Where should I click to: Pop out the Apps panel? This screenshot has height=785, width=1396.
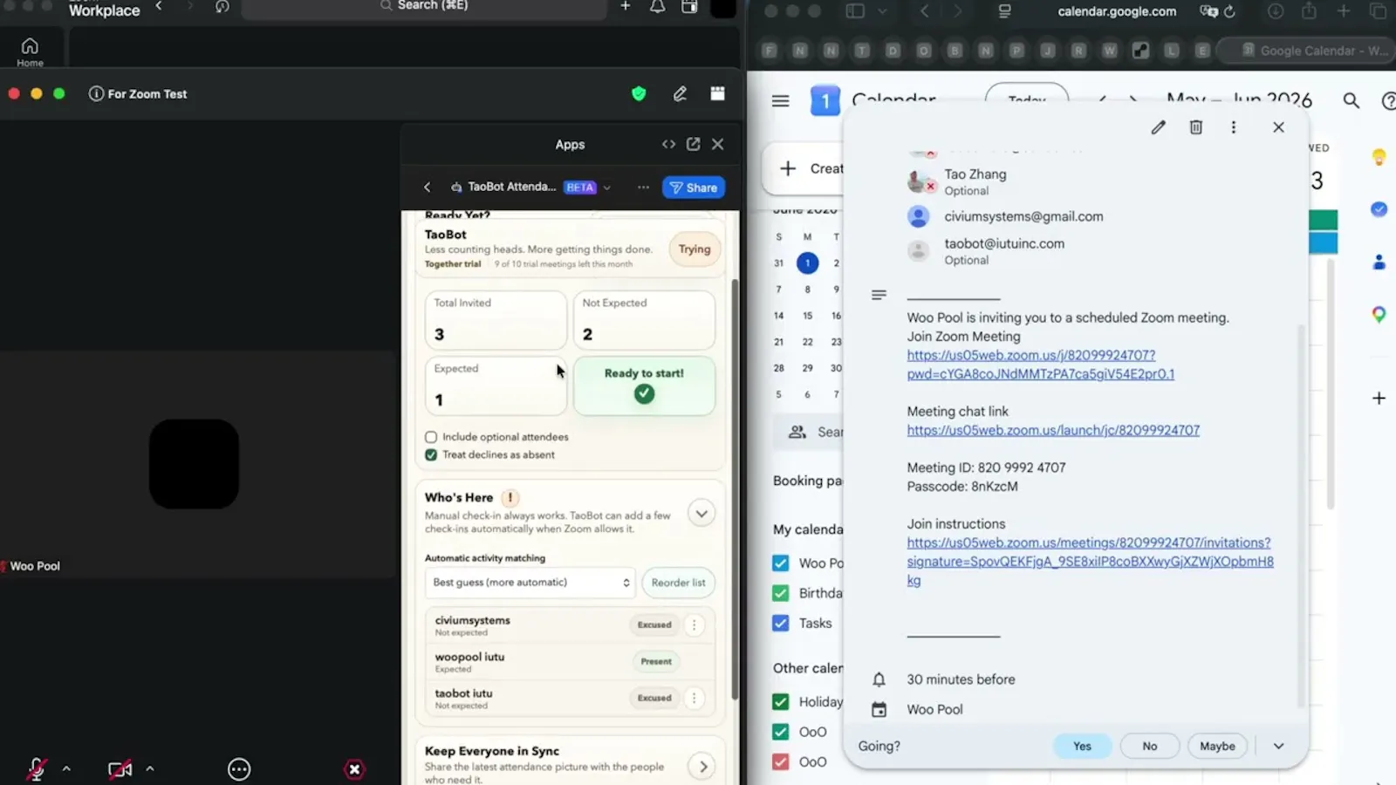click(x=694, y=144)
